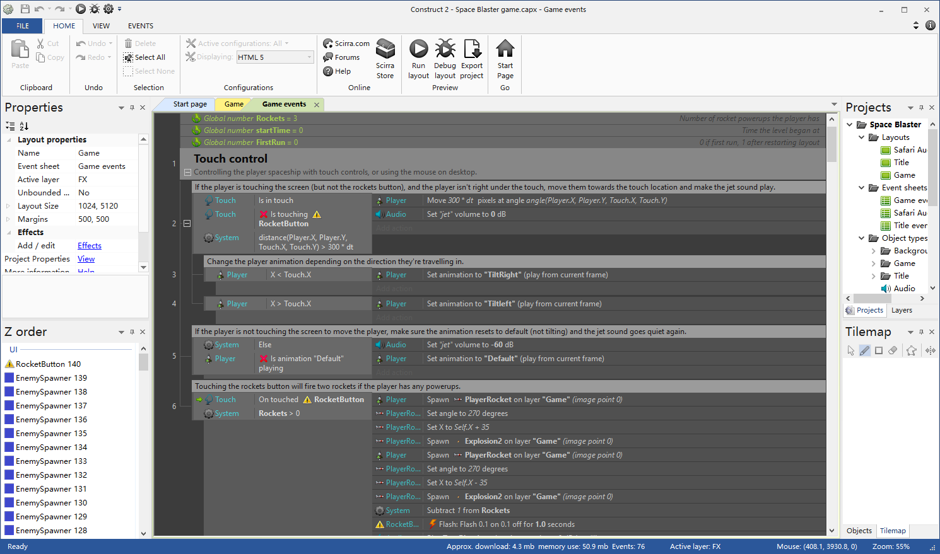Collapse the Touch control group
This screenshot has width=940, height=554.
coord(187,172)
